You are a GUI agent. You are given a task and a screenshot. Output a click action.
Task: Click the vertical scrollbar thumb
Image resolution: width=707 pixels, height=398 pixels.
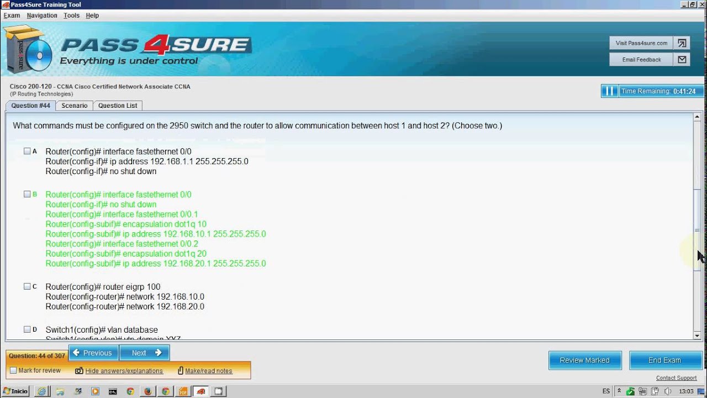[x=697, y=230]
